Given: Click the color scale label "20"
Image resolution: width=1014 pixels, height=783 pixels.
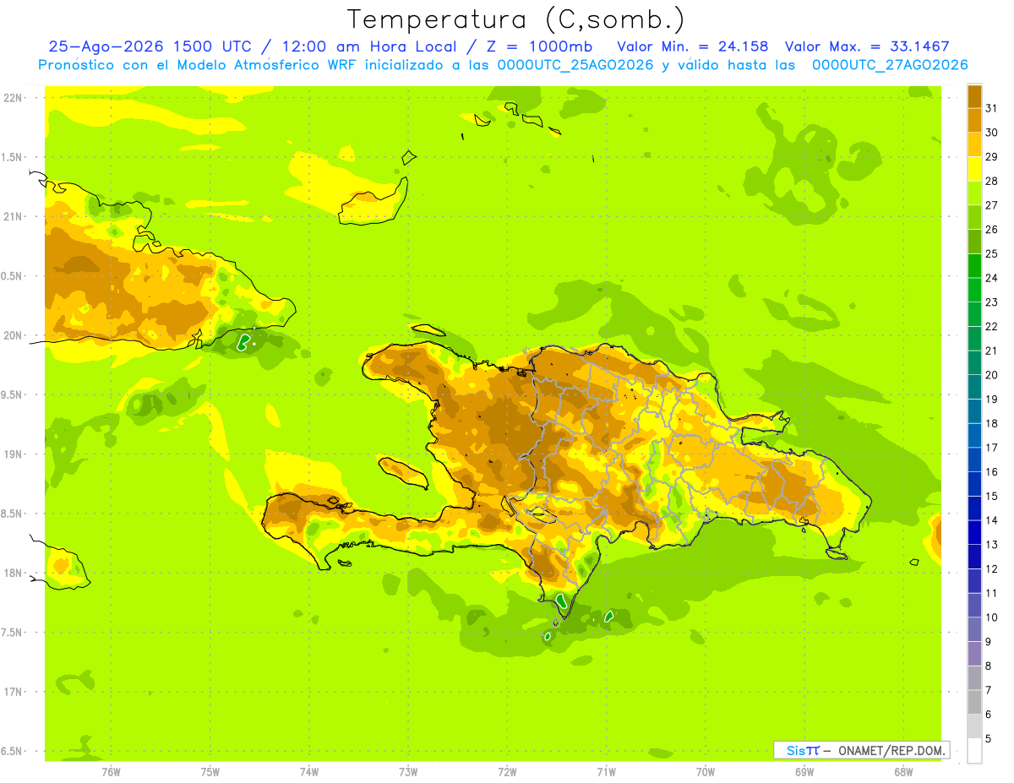Looking at the screenshot, I should coord(992,375).
